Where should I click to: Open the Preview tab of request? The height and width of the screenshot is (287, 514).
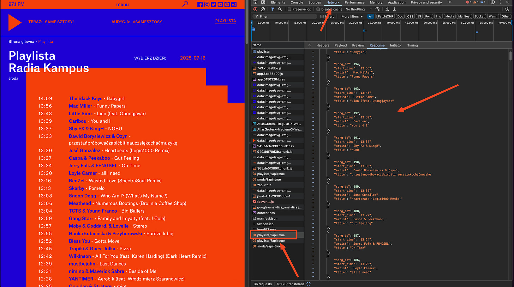tap(358, 45)
